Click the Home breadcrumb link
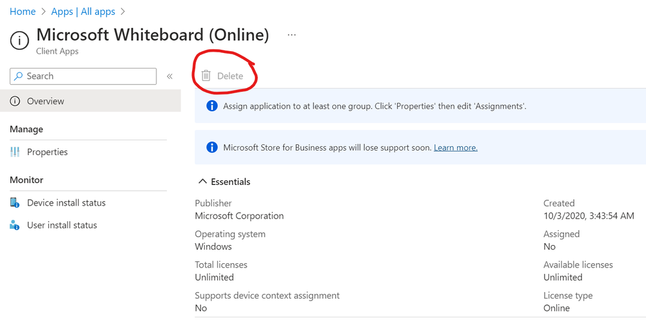This screenshot has width=646, height=320. [x=23, y=12]
